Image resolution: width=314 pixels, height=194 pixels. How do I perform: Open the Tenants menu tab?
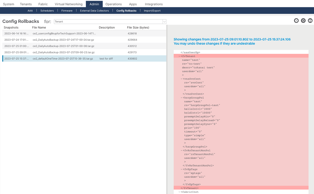(x=26, y=4)
